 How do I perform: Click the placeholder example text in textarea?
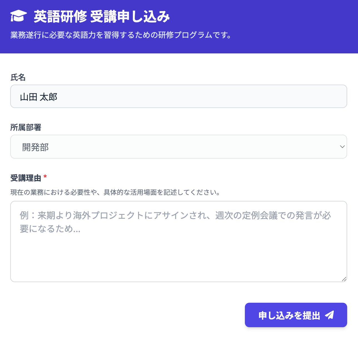pos(175,215)
